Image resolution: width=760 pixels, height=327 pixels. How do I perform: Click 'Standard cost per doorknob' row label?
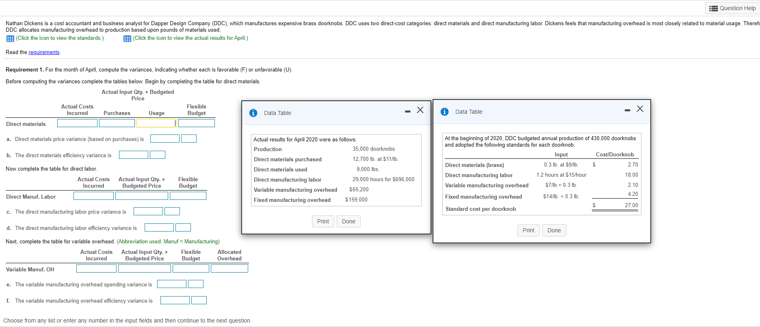[x=481, y=209]
